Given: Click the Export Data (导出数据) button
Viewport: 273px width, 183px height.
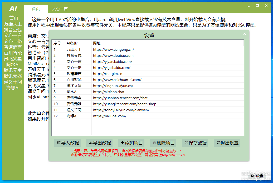Looking at the screenshot, I should point(100,143).
